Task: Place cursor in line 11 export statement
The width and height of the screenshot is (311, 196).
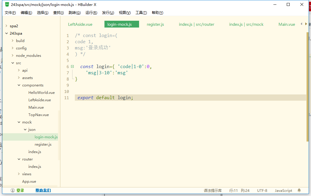Action: tap(105, 98)
